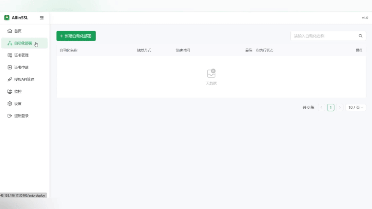This screenshot has width=372, height=209.
Task: Click the 最后一次执行状态 column header
Action: (x=259, y=50)
